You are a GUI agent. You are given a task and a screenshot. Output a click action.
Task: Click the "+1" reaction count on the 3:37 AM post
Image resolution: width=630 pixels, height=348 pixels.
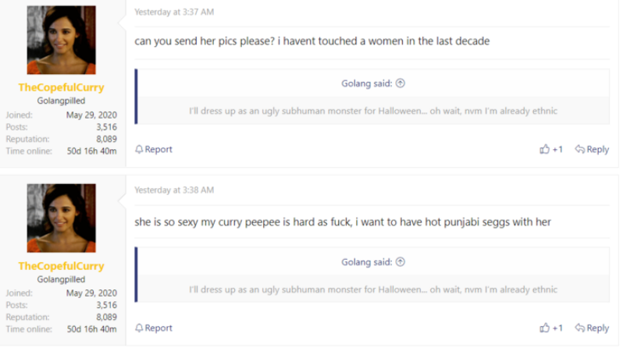tap(557, 150)
